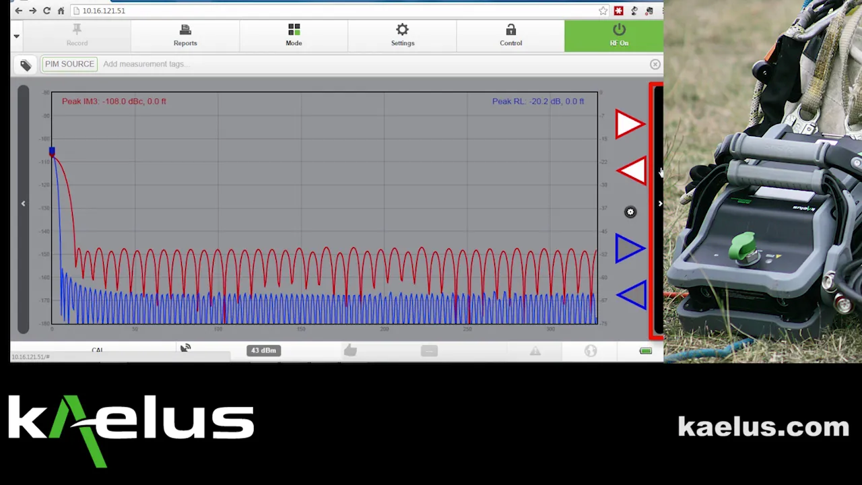This screenshot has height=485, width=862.
Task: Click the Record pin button
Action: tap(77, 36)
